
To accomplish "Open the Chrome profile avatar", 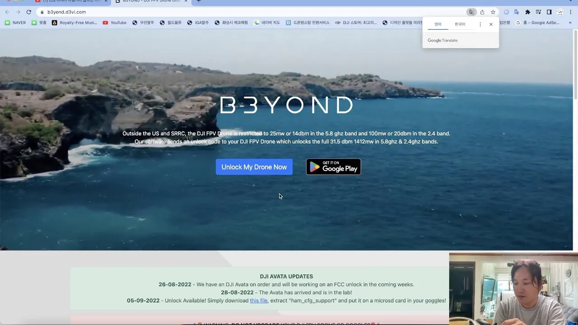I will [560, 12].
